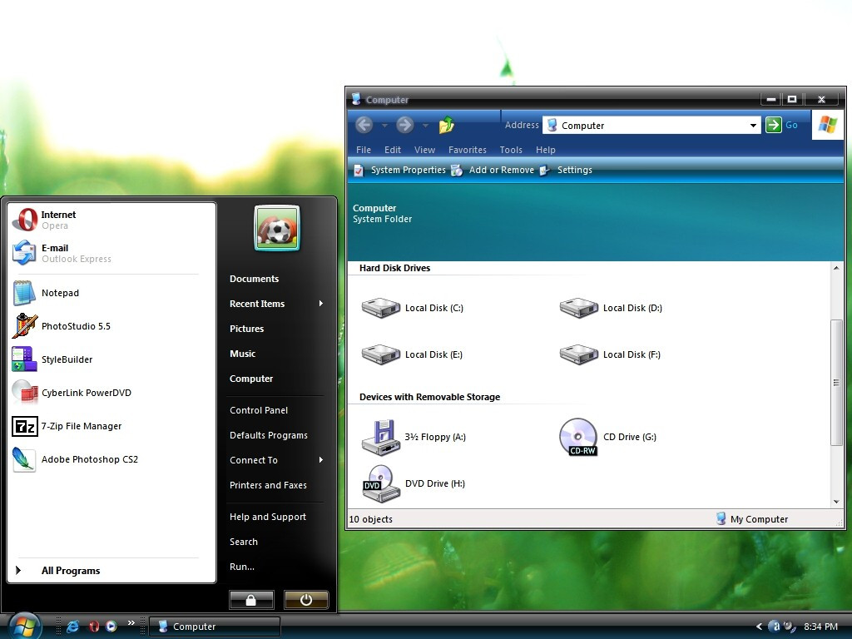The width and height of the screenshot is (852, 639).
Task: Select CD Drive (G:)
Action: [x=608, y=437]
